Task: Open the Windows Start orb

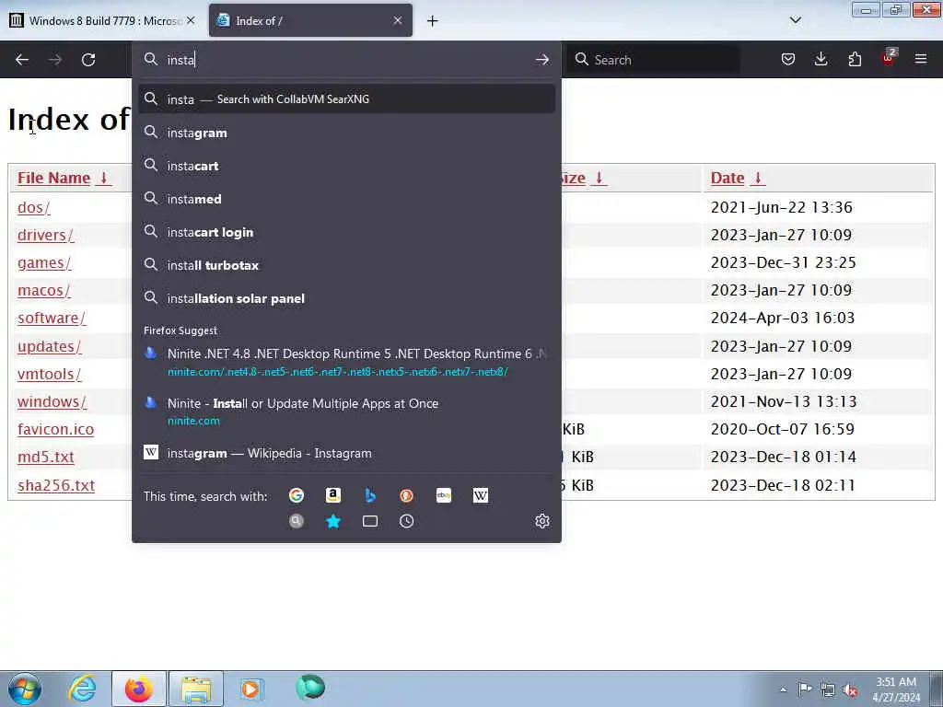Action: [25, 689]
